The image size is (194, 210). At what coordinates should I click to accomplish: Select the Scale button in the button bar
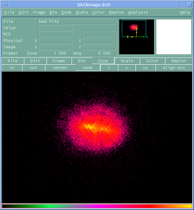click(x=127, y=61)
